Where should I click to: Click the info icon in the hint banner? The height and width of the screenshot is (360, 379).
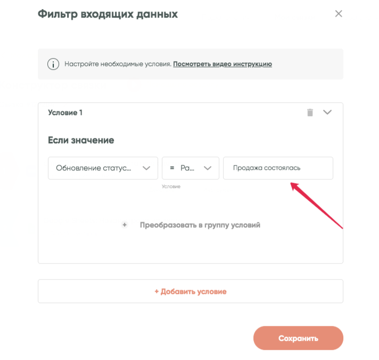[53, 64]
